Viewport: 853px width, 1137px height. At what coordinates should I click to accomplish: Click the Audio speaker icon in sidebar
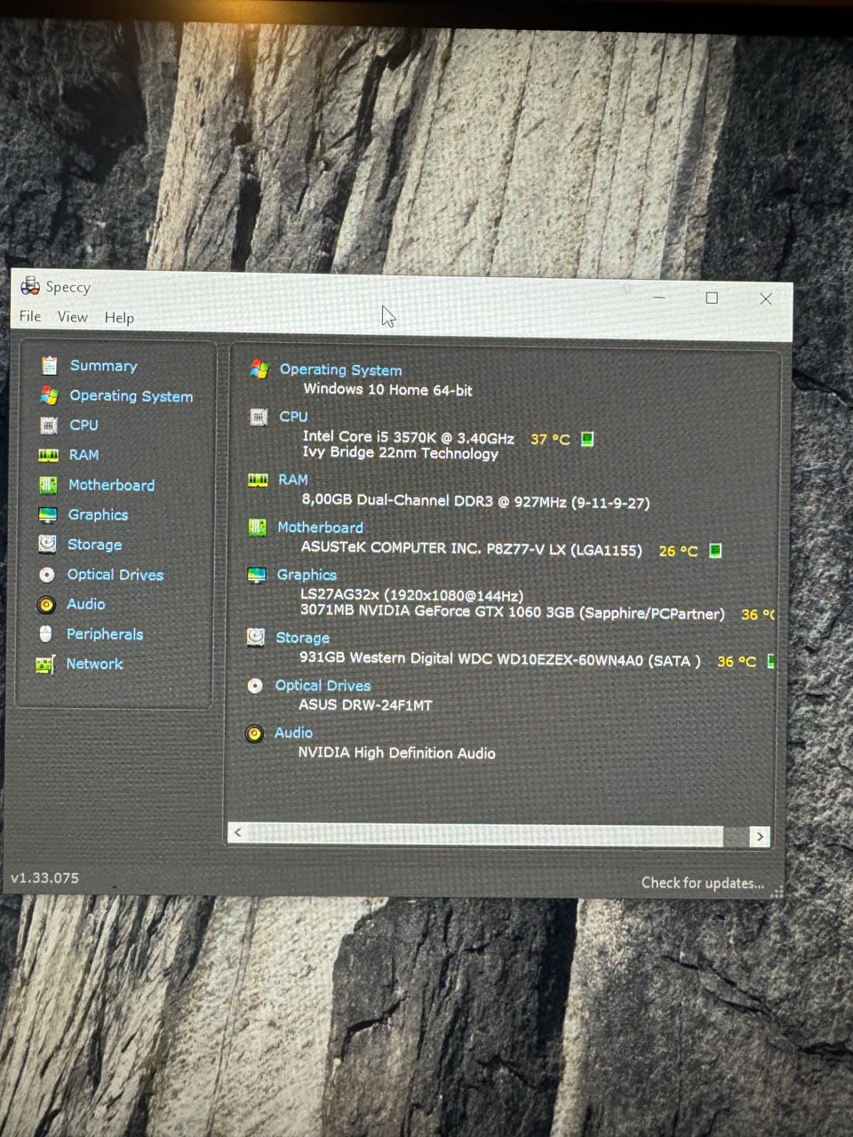[x=46, y=604]
